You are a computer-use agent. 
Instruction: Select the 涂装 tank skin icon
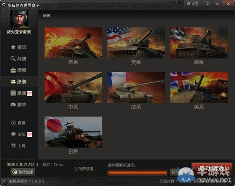13,82
